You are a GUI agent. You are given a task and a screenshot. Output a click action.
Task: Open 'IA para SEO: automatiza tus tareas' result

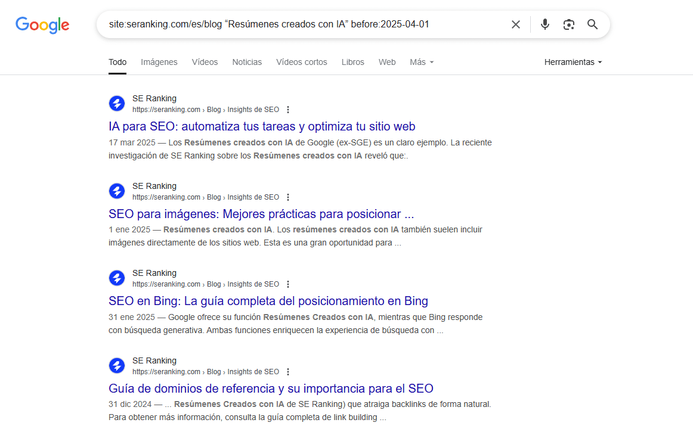(x=262, y=127)
